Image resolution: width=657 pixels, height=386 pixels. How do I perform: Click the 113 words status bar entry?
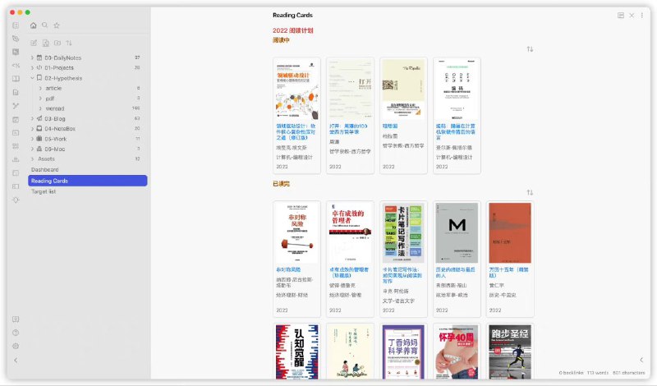click(598, 373)
